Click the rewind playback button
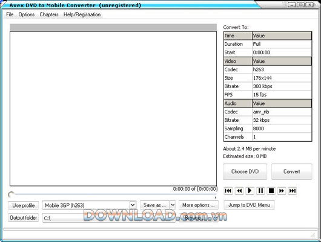The height and width of the screenshot is (242, 321). (x=239, y=191)
